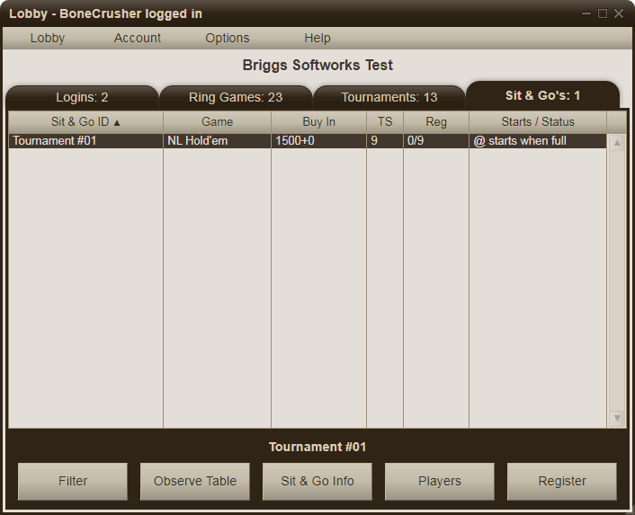Click the scrollbar down arrow
The width and height of the screenshot is (635, 515).
617,418
